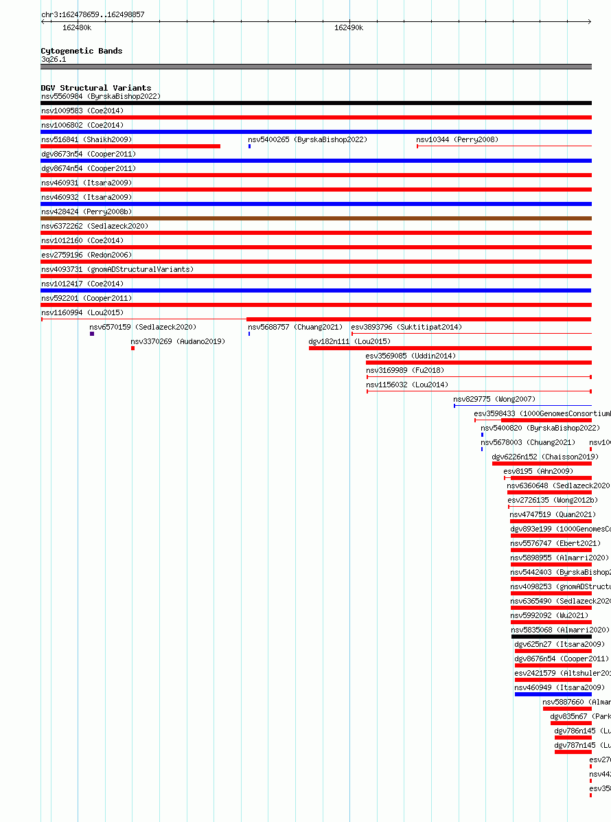Open variant nsv516841 (Shaikh2009)

(87, 139)
